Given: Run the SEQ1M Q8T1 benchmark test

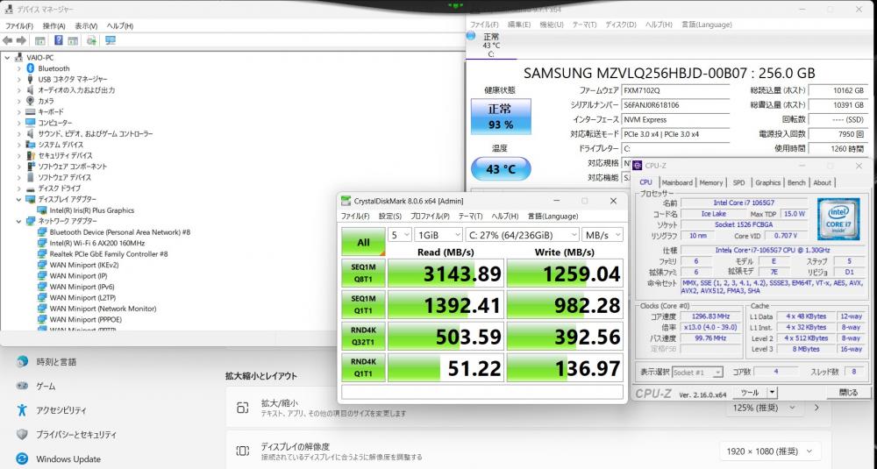Looking at the screenshot, I should (364, 274).
